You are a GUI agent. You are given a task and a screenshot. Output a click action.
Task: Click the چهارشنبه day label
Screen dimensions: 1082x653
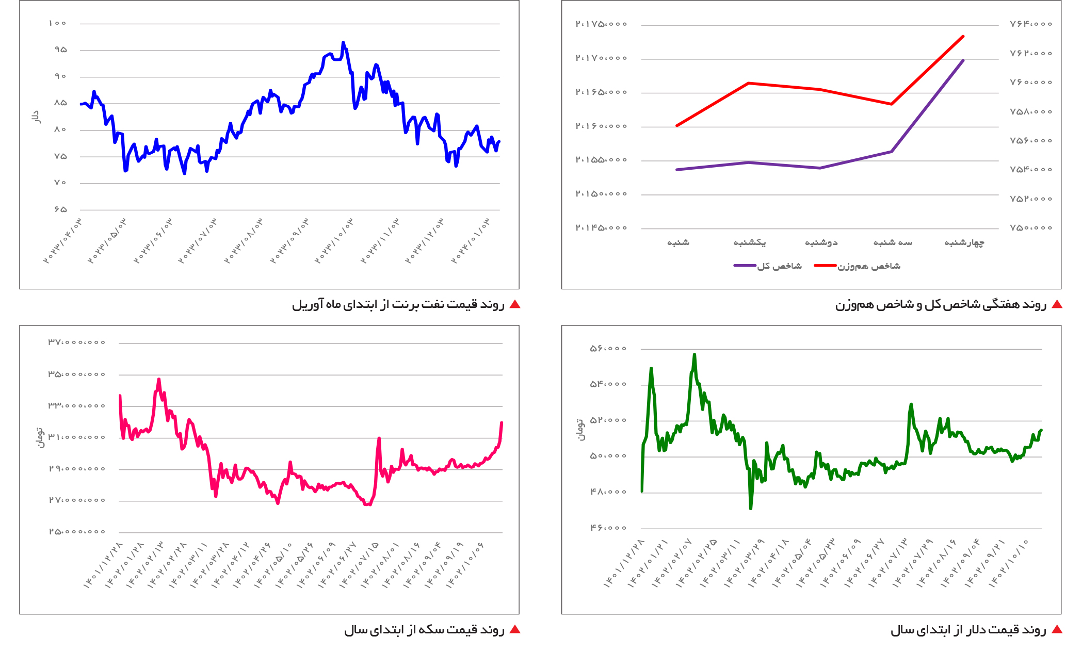point(964,242)
